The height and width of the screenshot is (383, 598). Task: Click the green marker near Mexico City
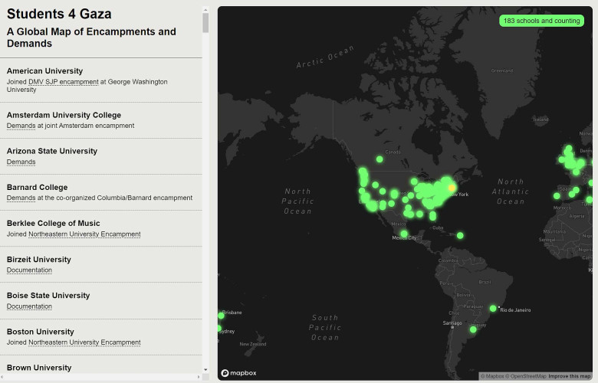[404, 234]
